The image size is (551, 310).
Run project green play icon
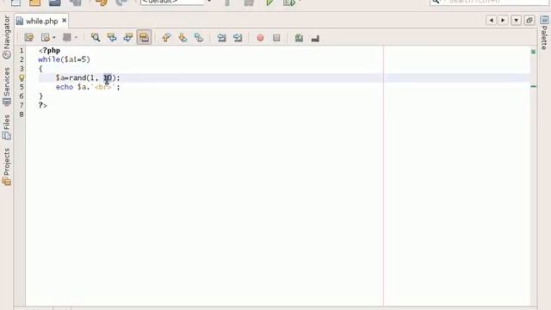(x=269, y=2)
